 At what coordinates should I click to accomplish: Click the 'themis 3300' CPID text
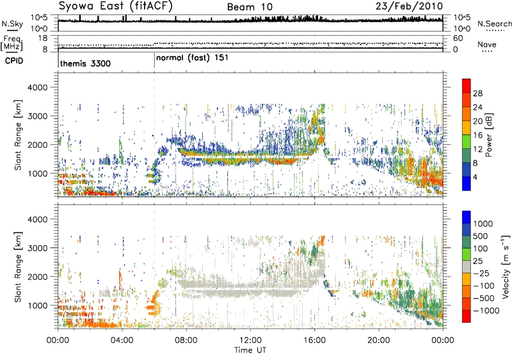[x=85, y=63]
